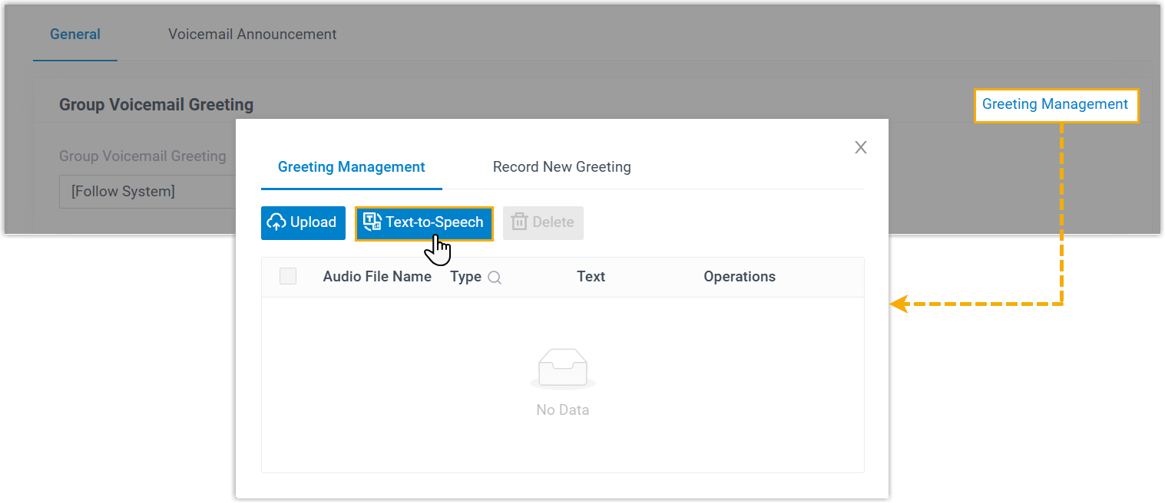The width and height of the screenshot is (1165, 503).
Task: Click the Group Voicemail Greeting section heading
Action: (156, 104)
